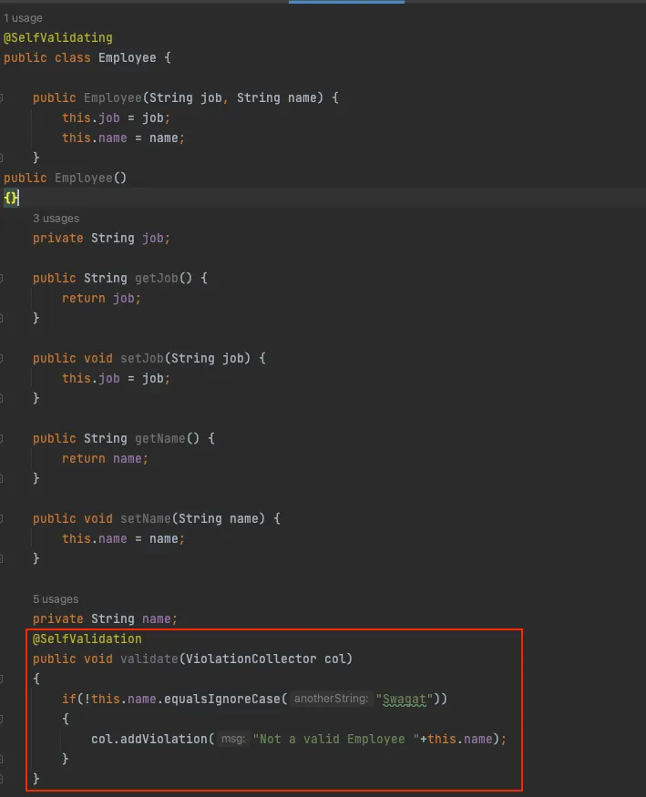The image size is (646, 797).
Task: Click the 'msg:' parameter hint
Action: click(x=233, y=739)
